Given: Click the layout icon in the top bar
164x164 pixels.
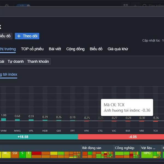Looking at the screenshot, I should pos(125,6).
